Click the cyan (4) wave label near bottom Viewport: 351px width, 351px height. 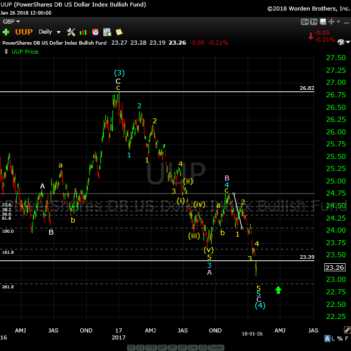[x=260, y=305]
